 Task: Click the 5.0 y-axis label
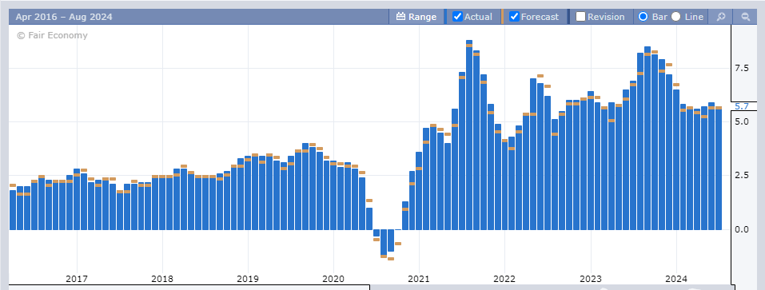pyautogui.click(x=742, y=121)
